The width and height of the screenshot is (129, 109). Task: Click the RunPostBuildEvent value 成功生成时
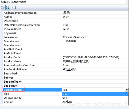[69, 70]
